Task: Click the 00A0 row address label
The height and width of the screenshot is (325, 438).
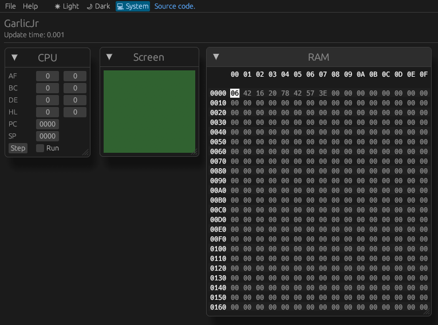Action: click(x=218, y=191)
